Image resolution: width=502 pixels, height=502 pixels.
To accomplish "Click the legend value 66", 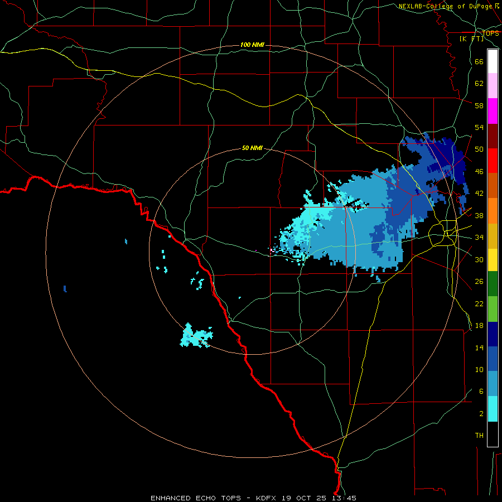I will (x=479, y=61).
